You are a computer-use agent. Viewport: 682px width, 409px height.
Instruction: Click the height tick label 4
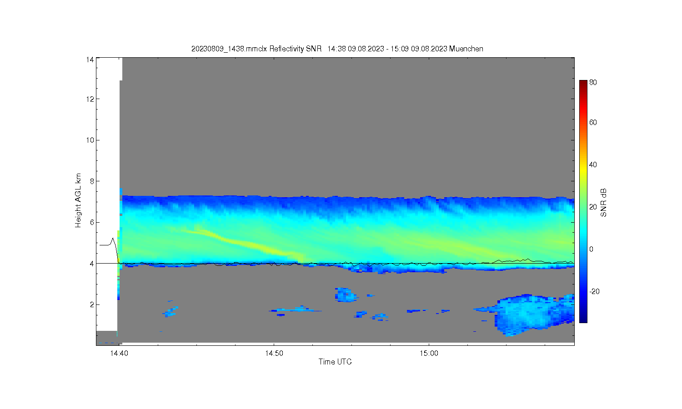(x=92, y=264)
